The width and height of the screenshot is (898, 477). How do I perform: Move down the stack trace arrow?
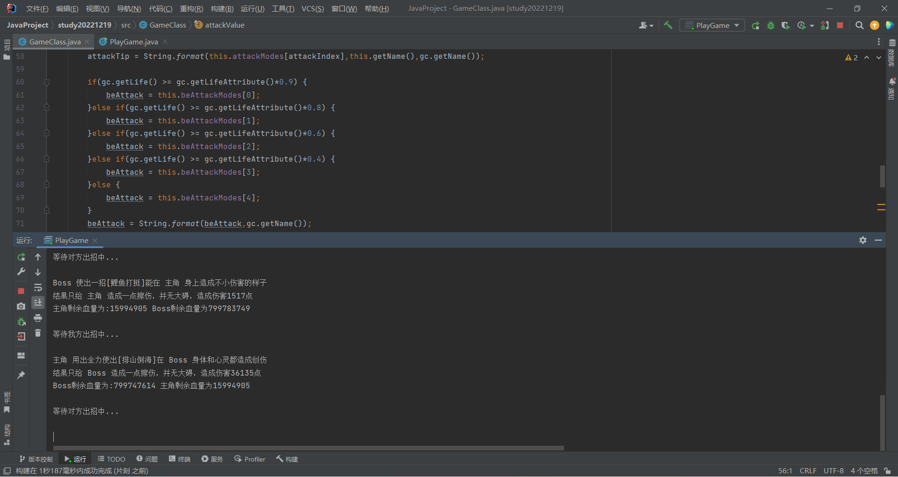pos(38,272)
